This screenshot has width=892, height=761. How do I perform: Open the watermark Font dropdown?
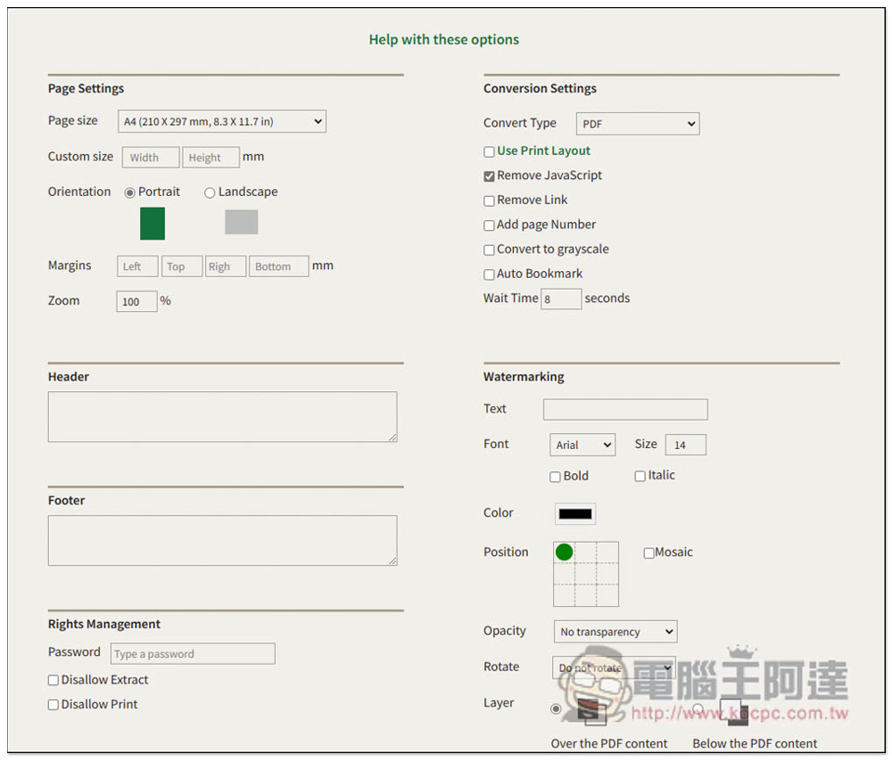tap(582, 445)
